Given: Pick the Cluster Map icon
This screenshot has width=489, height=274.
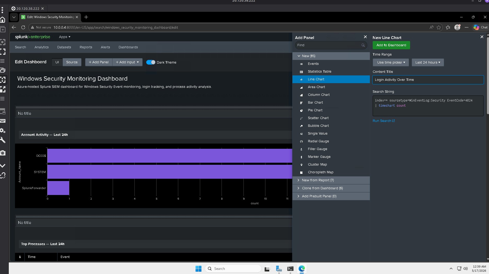Looking at the screenshot, I should (x=301, y=165).
